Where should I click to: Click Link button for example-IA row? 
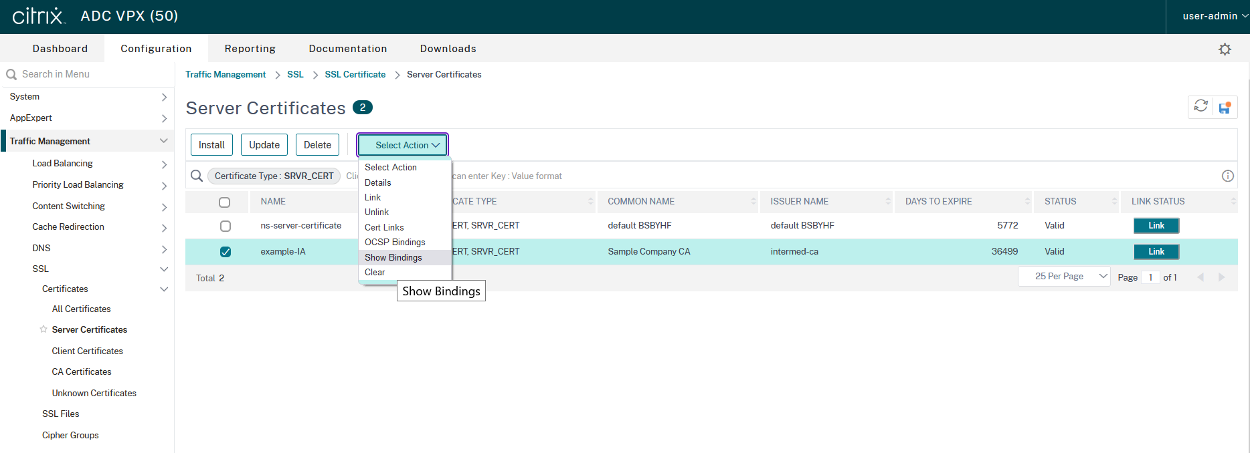point(1156,252)
